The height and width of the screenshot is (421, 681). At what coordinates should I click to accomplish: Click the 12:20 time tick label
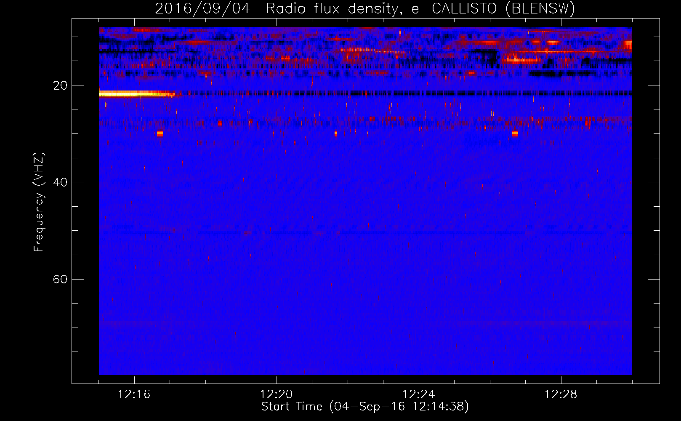click(x=277, y=394)
